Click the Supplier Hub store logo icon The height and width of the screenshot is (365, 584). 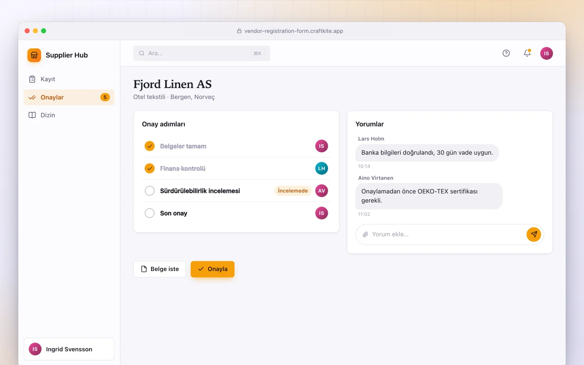point(34,55)
